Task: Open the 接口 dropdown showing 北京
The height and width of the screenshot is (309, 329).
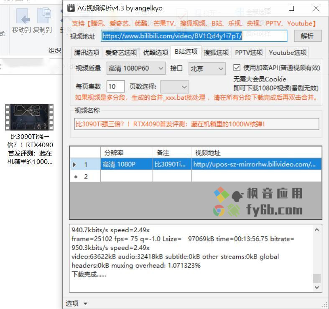Action: pos(207,68)
